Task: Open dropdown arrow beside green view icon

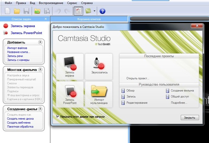Action: (x=94, y=11)
